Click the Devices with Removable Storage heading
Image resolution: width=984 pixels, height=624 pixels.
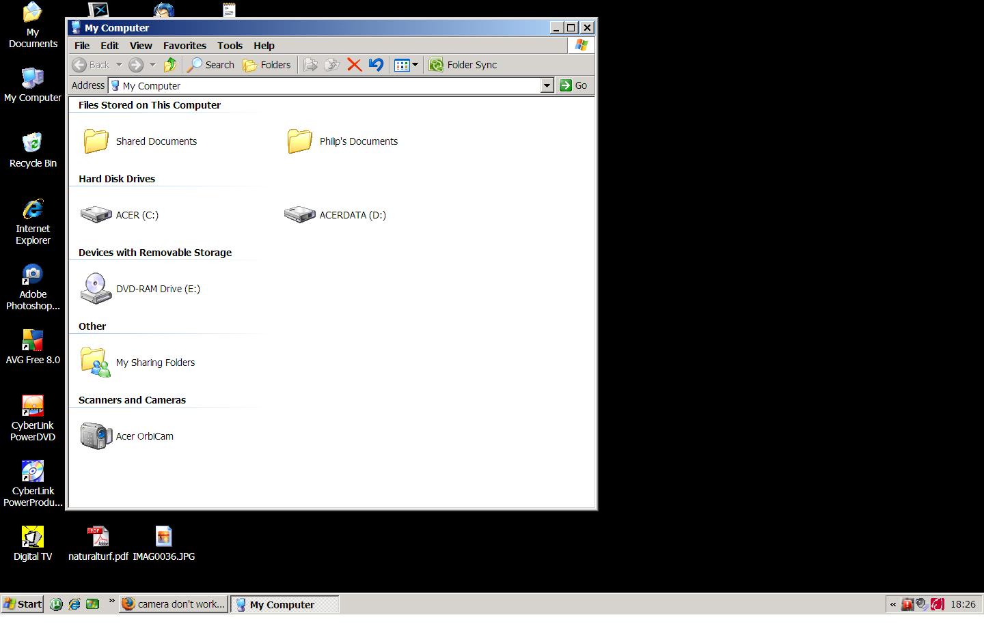pyautogui.click(x=155, y=253)
